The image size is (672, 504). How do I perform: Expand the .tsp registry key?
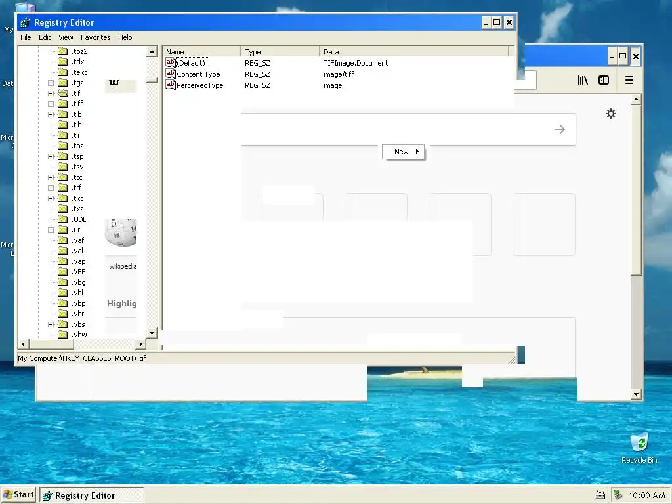tap(51, 156)
